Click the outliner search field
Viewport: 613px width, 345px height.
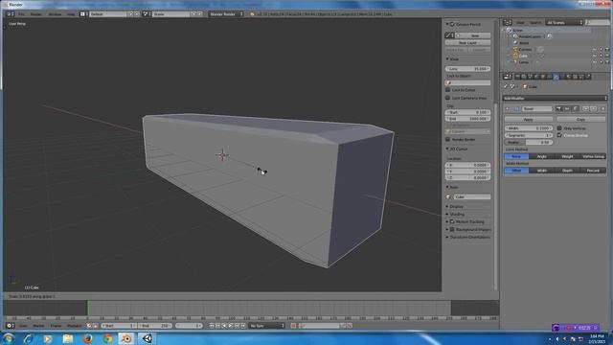click(x=598, y=23)
